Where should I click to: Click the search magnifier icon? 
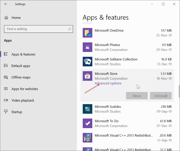[x=69, y=29]
